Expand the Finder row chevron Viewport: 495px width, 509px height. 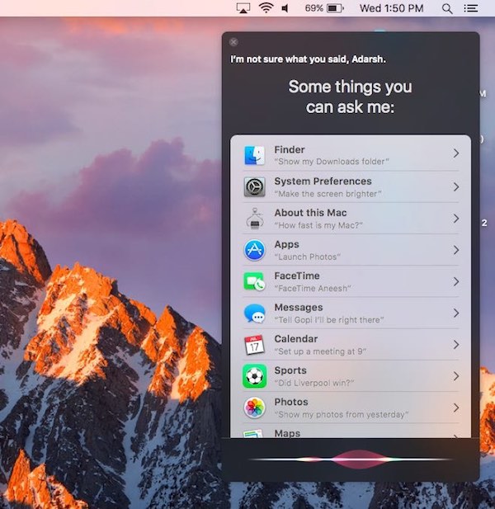(455, 154)
